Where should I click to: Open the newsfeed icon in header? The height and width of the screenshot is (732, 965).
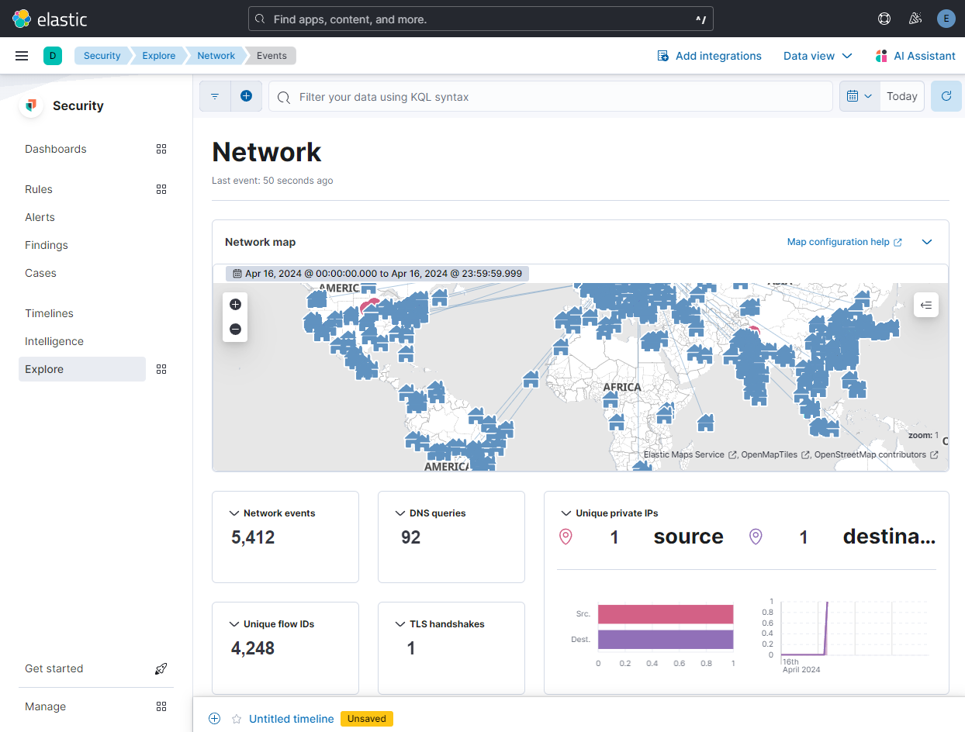915,19
